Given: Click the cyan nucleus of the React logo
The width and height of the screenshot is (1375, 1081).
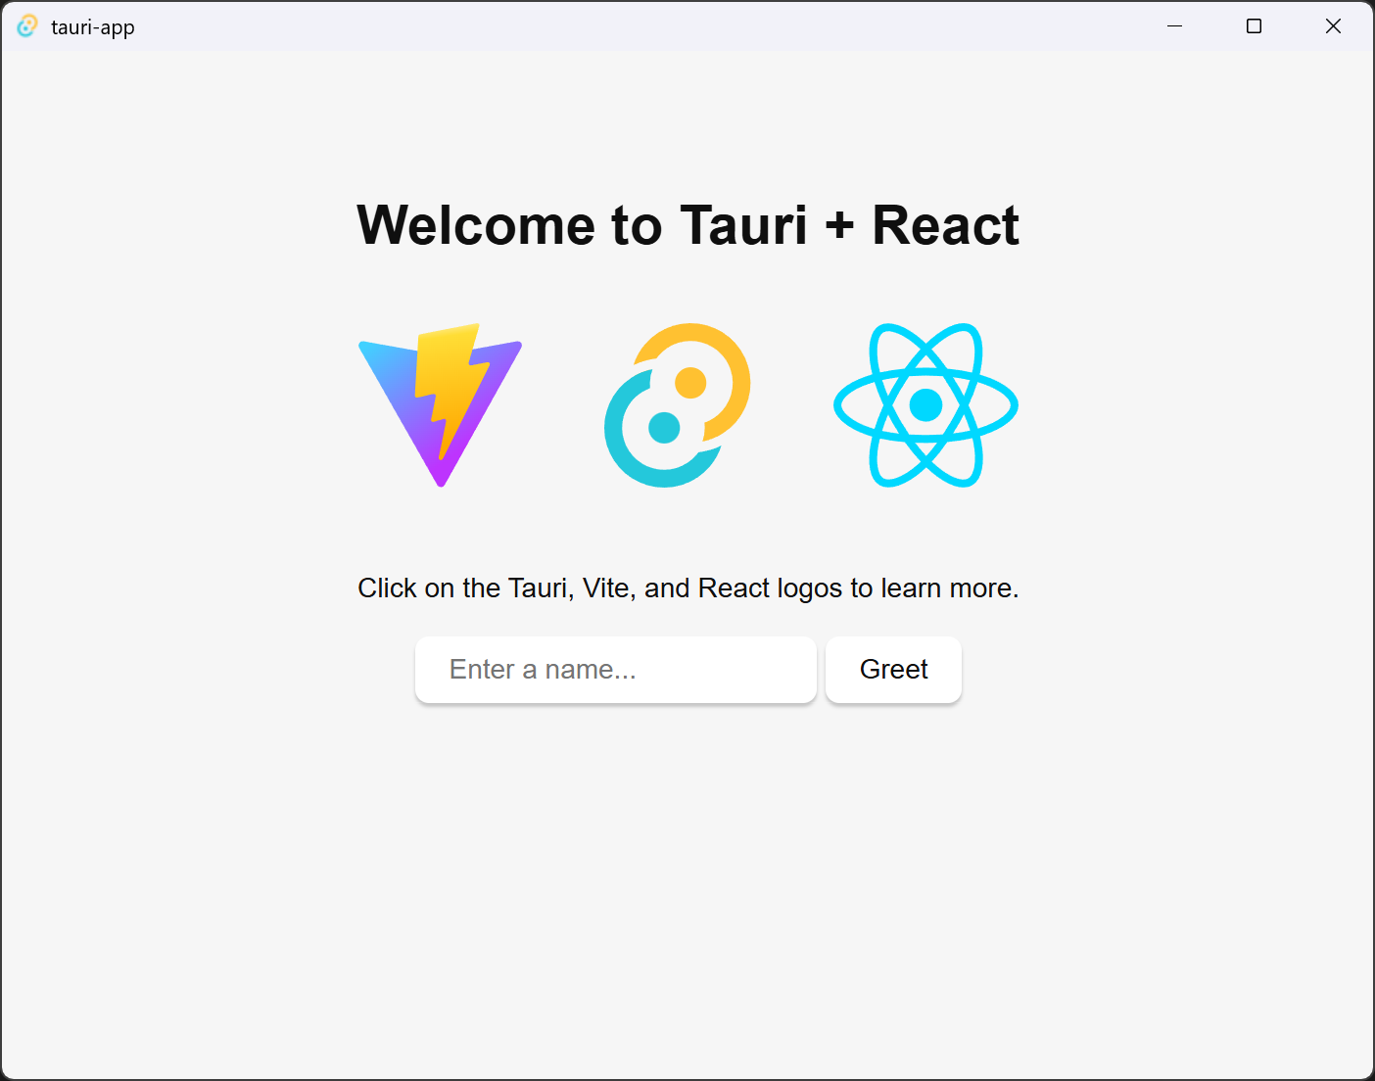Looking at the screenshot, I should coord(925,404).
